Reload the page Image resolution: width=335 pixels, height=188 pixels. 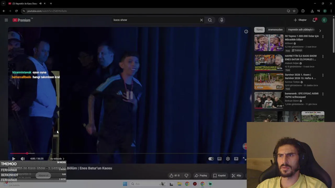16,11
